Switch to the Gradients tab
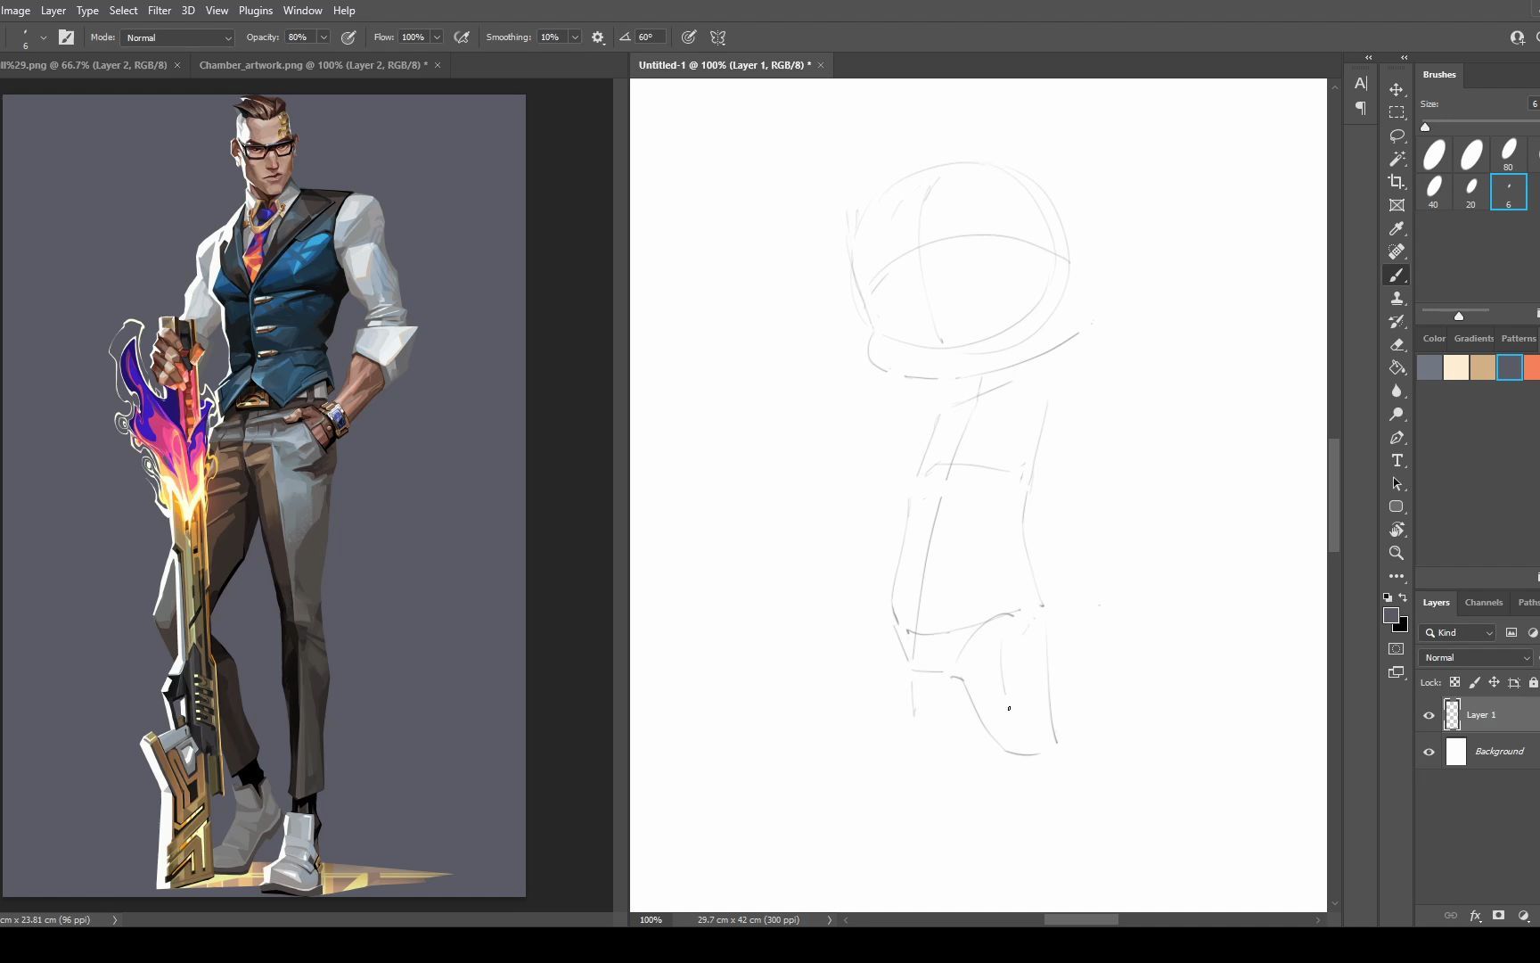1540x963 pixels. [x=1474, y=339]
